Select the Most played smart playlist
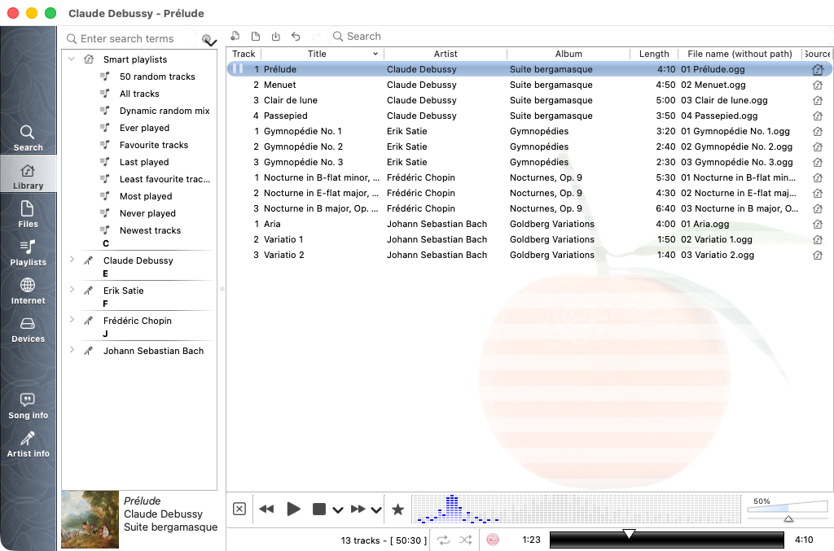 tap(146, 196)
